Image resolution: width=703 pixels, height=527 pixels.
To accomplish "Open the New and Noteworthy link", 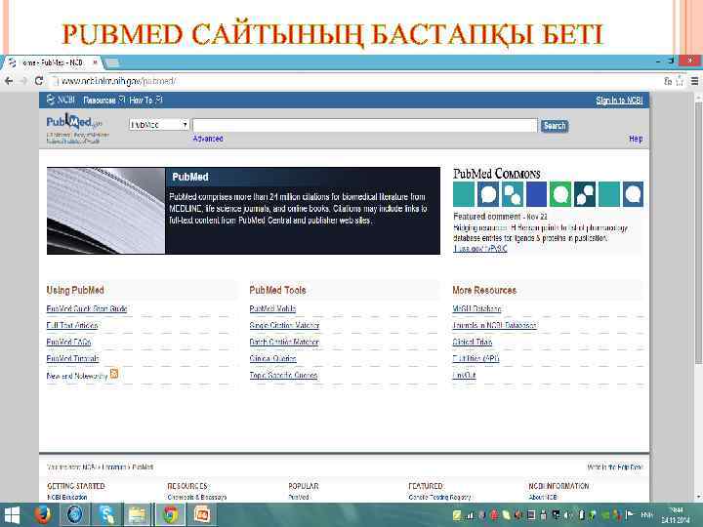I will 77,376.
